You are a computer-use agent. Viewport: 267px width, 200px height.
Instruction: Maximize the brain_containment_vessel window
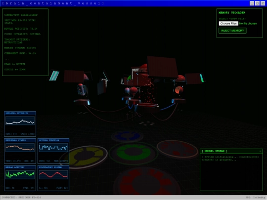tap(257, 3)
